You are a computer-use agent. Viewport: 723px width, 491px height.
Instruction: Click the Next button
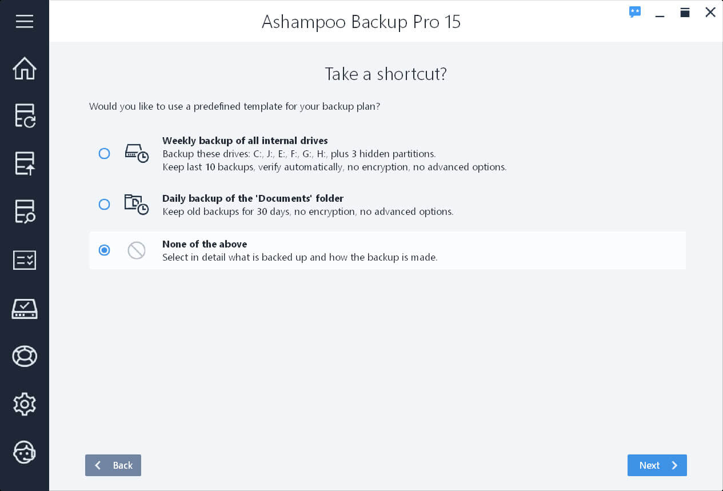[x=657, y=465]
